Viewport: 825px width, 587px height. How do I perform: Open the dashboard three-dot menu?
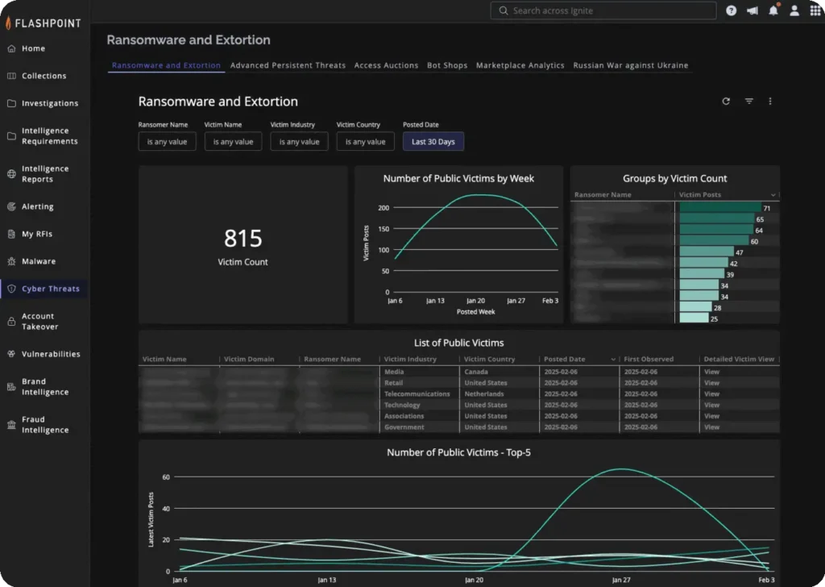[770, 101]
